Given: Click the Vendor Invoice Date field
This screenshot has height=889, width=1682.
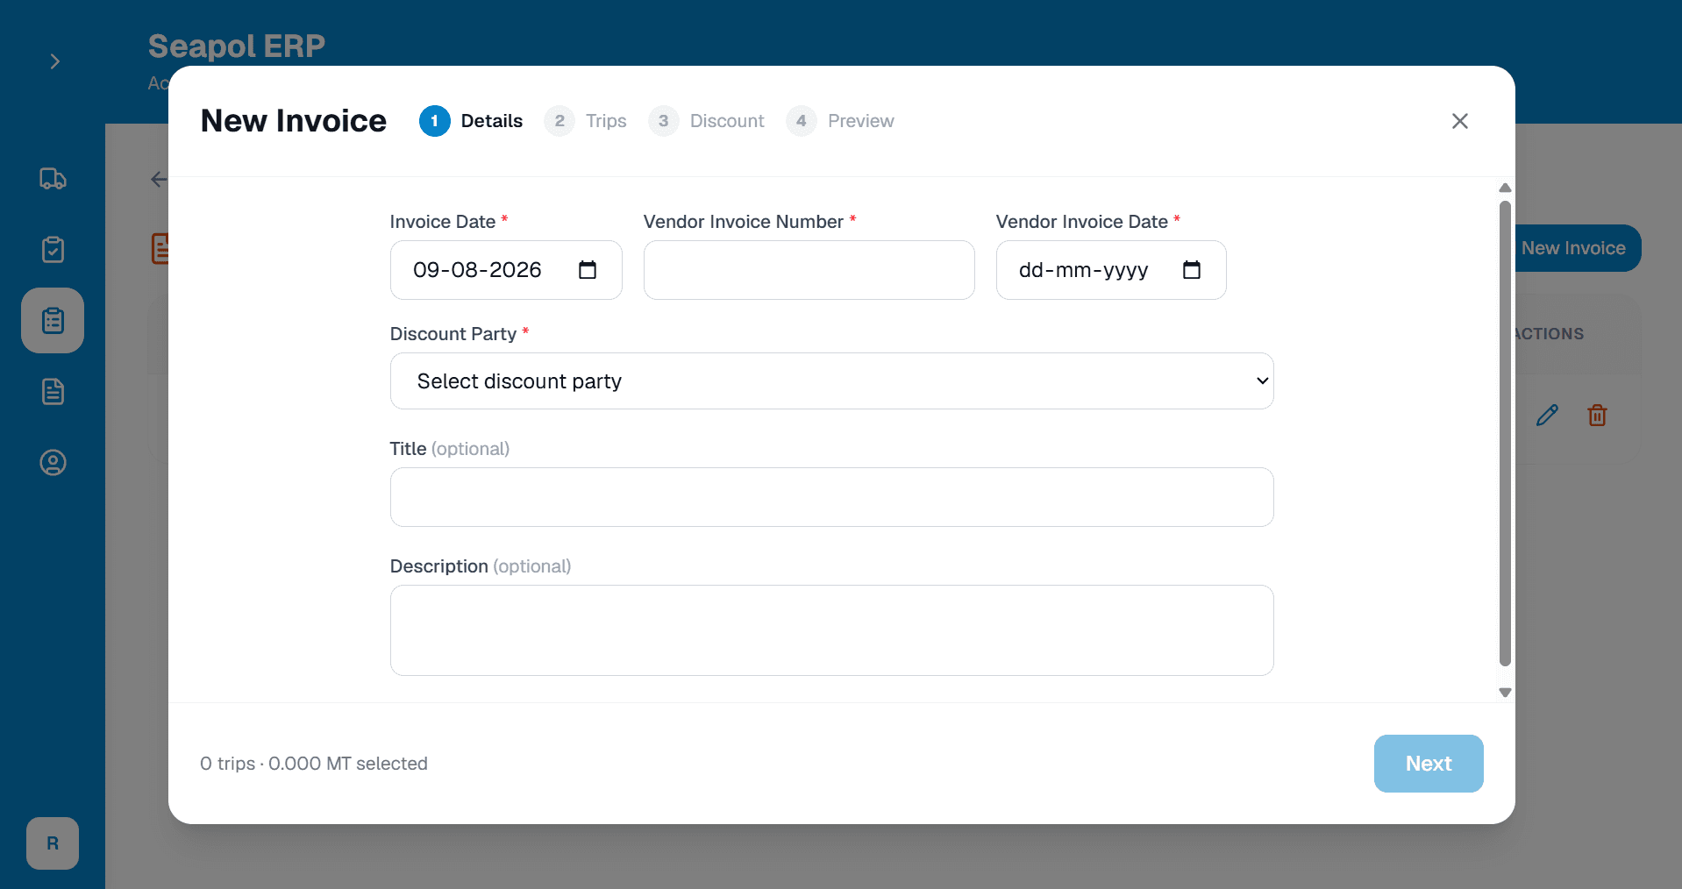Looking at the screenshot, I should click(1111, 270).
